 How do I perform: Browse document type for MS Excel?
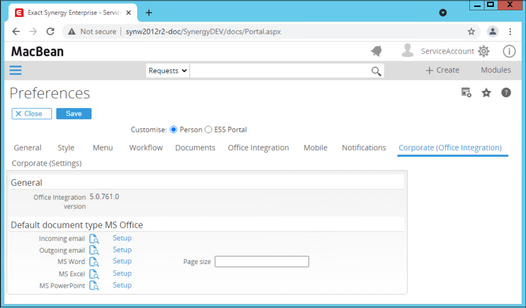[94, 274]
